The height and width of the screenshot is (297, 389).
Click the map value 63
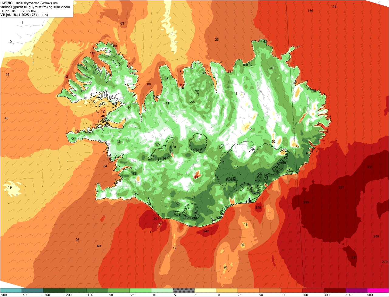click(122, 23)
